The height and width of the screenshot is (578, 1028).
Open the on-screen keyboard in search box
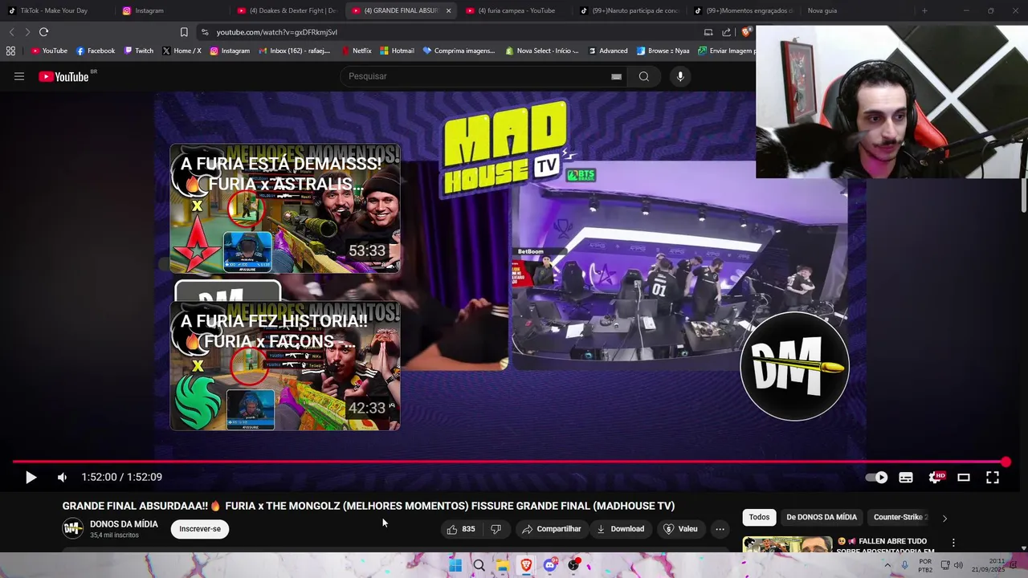pos(616,76)
